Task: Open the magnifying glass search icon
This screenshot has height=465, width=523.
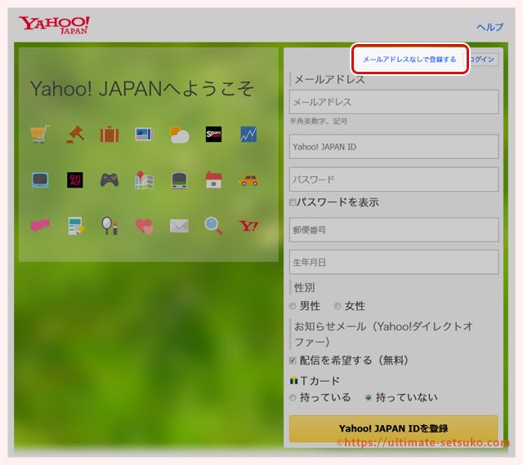Action: point(213,226)
